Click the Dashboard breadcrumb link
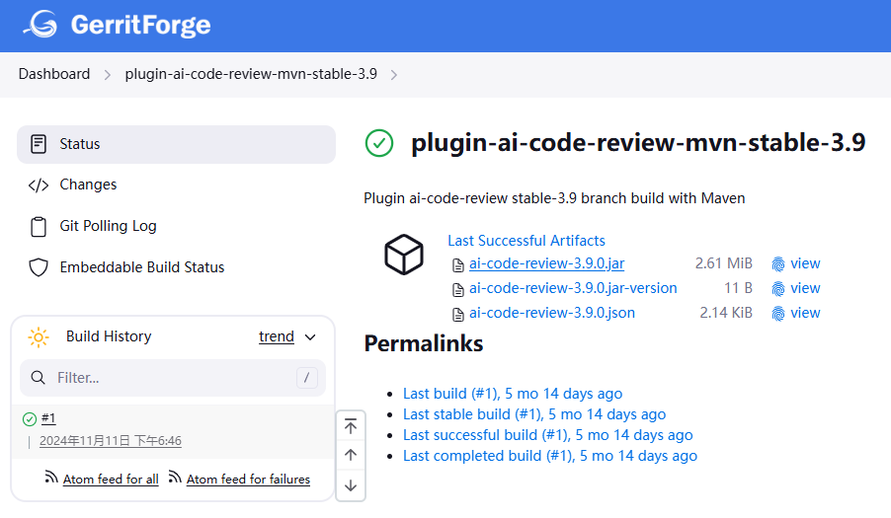Screen dimensions: 891x518 coord(54,74)
